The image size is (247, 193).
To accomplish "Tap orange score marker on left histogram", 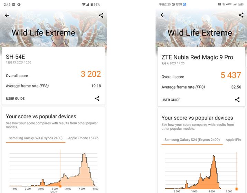I will tap(60, 186).
